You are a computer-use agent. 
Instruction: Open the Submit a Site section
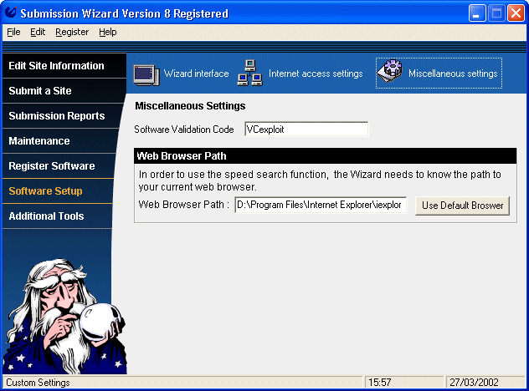(64, 91)
